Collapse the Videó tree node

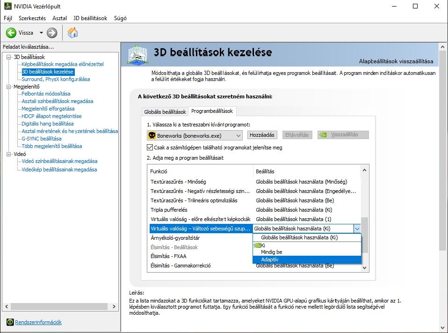pyautogui.click(x=8, y=154)
